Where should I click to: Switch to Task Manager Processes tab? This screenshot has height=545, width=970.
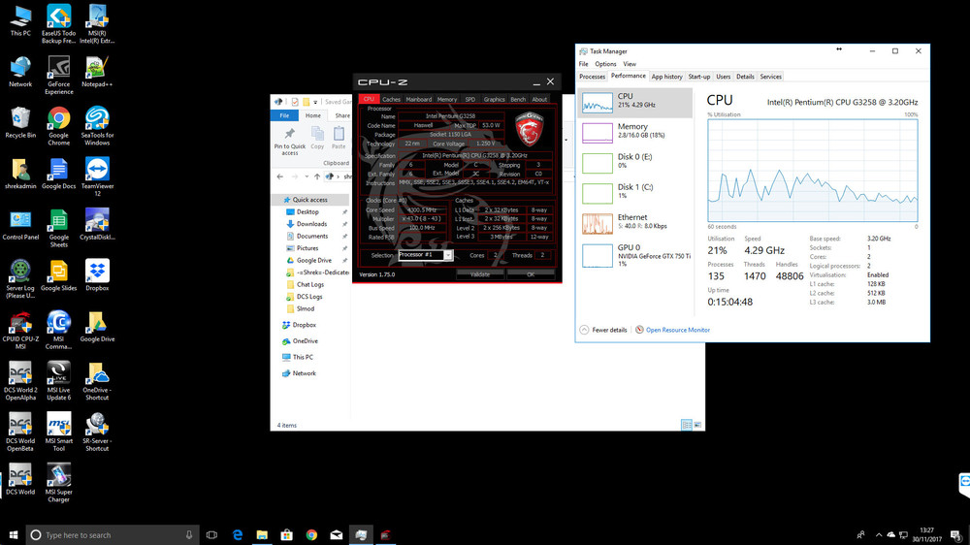pos(592,77)
